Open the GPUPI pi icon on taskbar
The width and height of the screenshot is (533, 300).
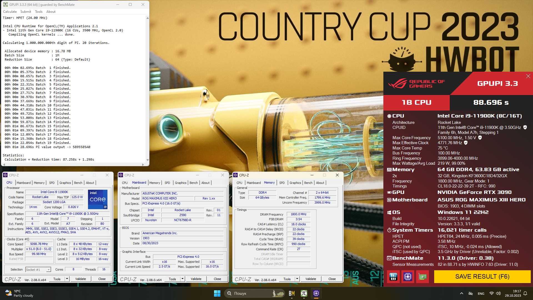304,293
